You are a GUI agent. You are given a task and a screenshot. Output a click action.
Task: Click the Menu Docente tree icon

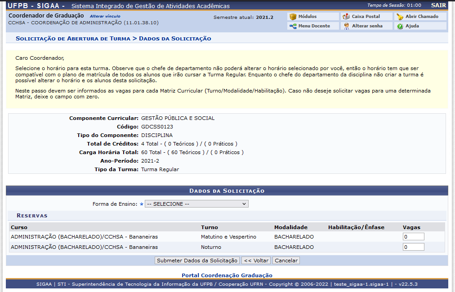click(x=293, y=26)
